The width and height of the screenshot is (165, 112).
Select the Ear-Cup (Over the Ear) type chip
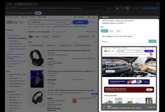pos(36,45)
